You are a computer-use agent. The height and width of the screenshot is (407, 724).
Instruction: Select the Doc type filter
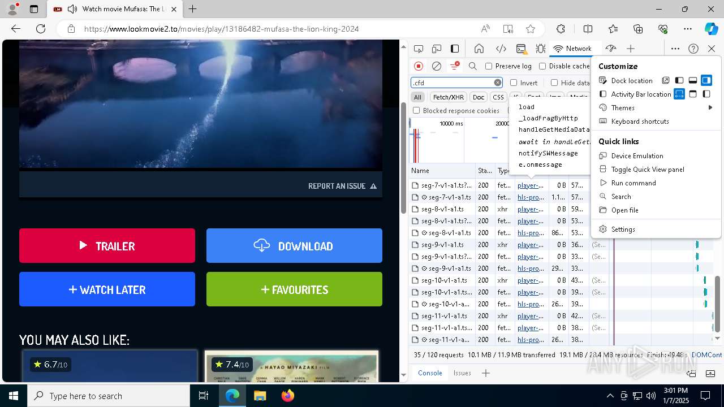point(479,97)
